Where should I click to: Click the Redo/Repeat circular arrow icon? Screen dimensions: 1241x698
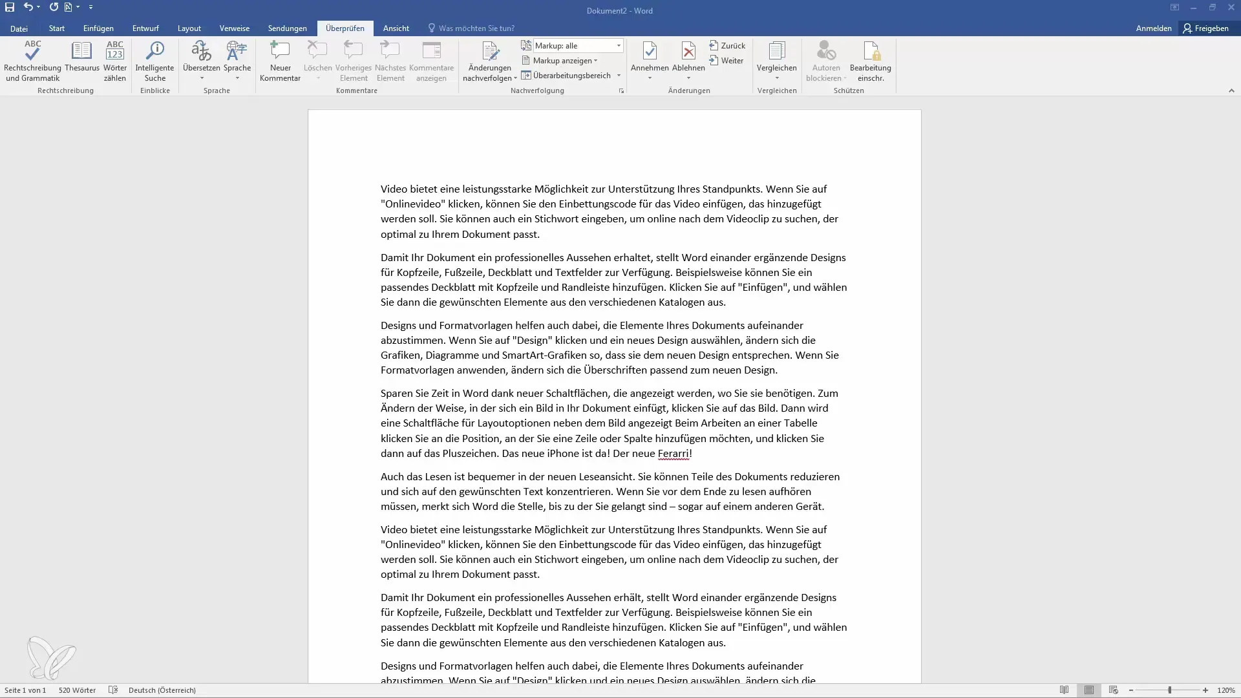pos(54,7)
